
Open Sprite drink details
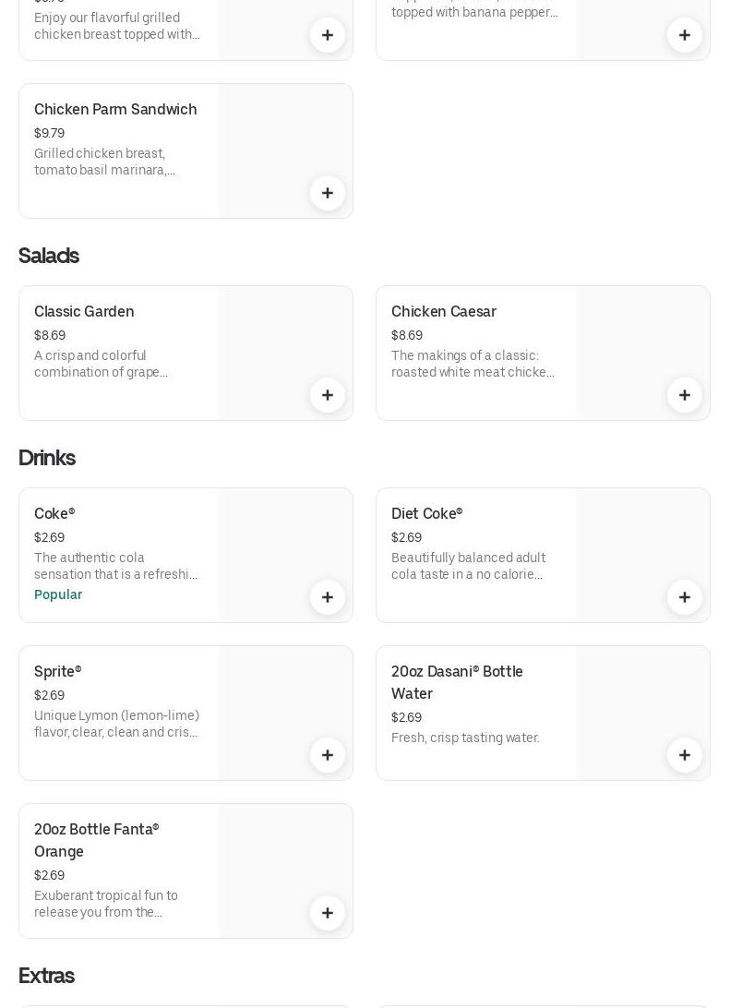pyautogui.click(x=58, y=672)
